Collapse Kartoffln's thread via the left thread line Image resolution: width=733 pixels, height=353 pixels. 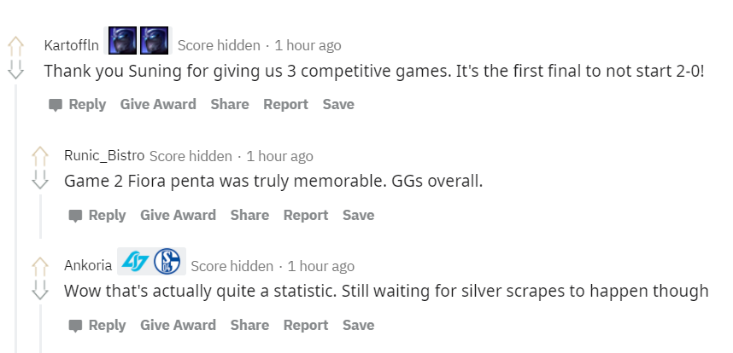(x=16, y=218)
